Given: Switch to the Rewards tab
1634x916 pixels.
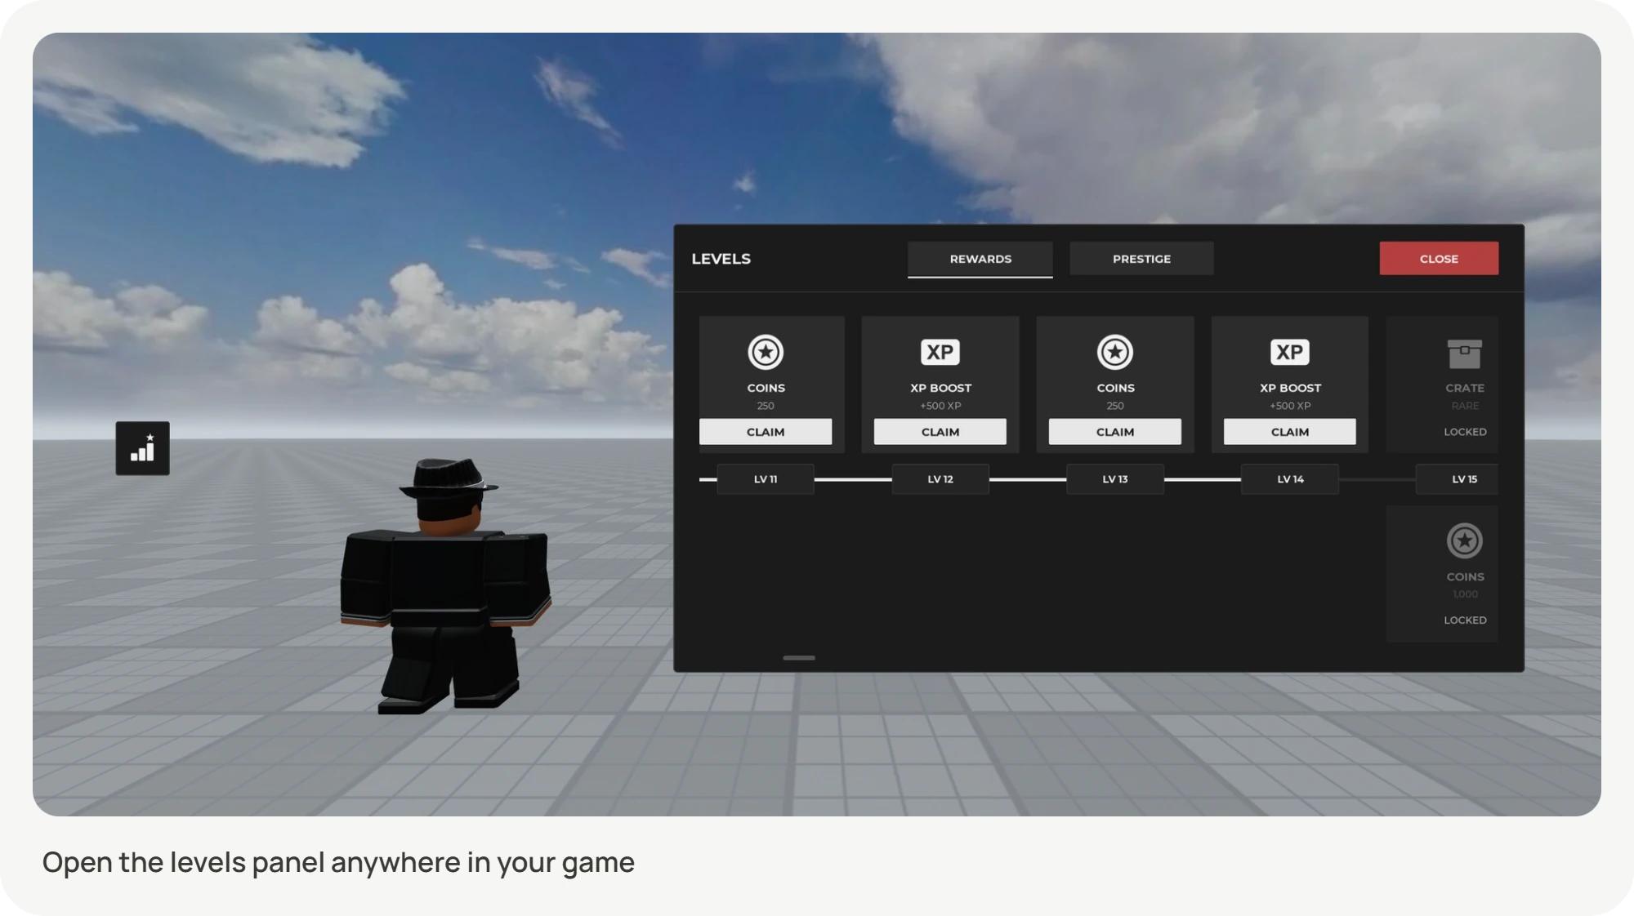Looking at the screenshot, I should 980,259.
